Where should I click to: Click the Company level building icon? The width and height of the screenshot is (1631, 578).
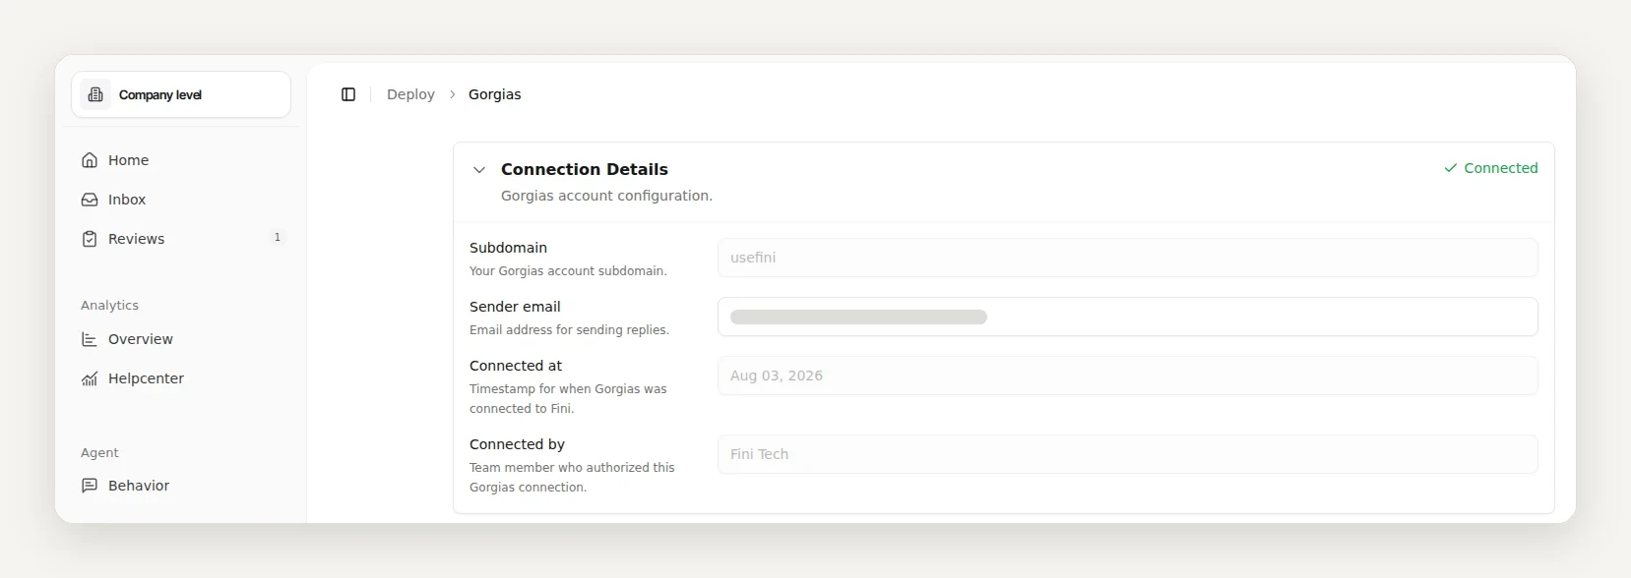click(x=95, y=94)
